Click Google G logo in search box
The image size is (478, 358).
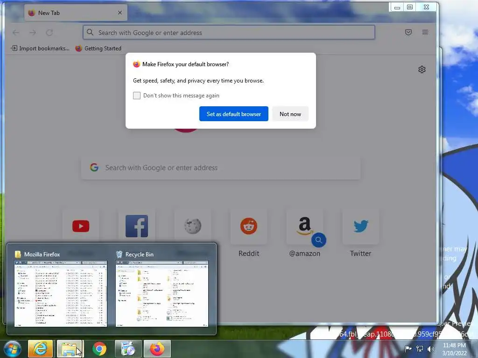(x=94, y=167)
